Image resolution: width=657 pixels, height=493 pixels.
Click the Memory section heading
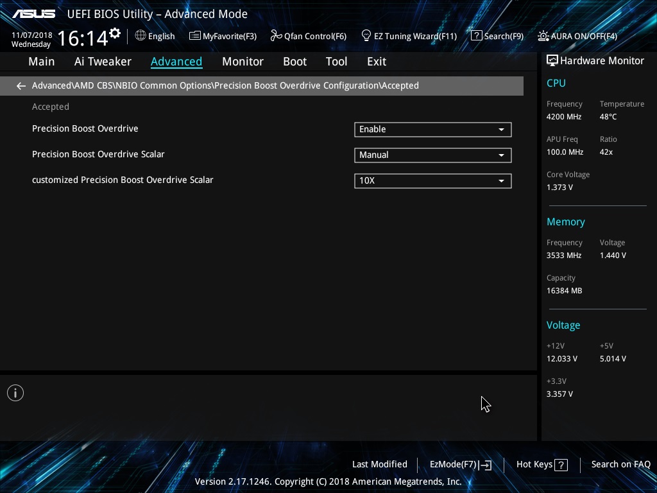pos(566,222)
